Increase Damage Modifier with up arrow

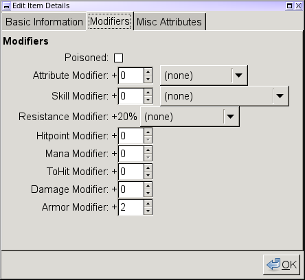pyautogui.click(x=148, y=186)
